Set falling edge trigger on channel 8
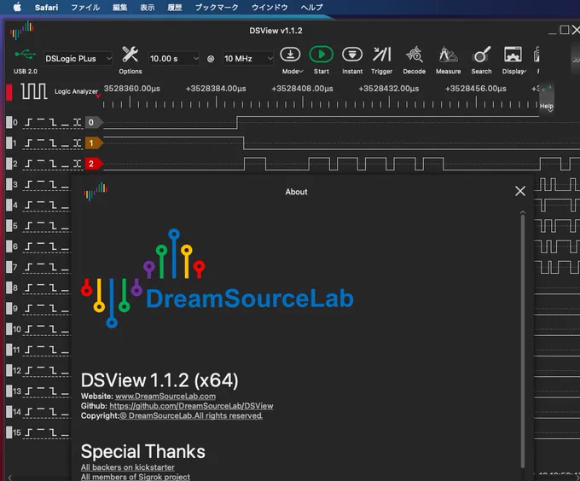 [x=53, y=288]
